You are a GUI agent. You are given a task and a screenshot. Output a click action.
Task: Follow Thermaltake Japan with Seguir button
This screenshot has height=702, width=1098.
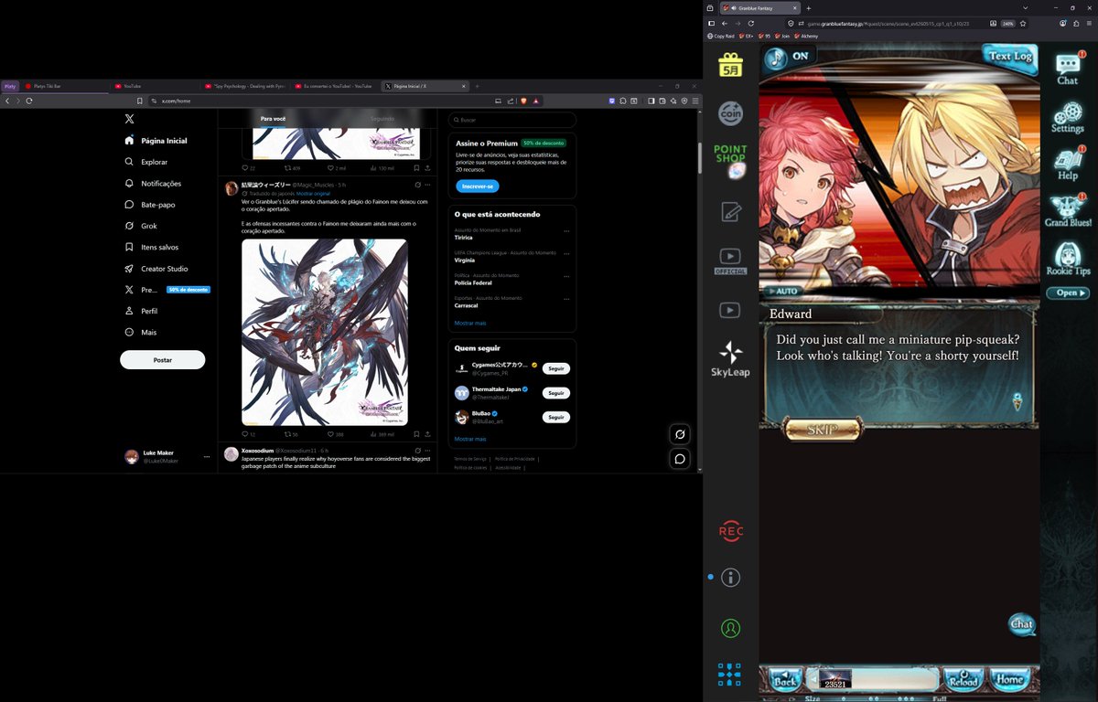pyautogui.click(x=555, y=393)
